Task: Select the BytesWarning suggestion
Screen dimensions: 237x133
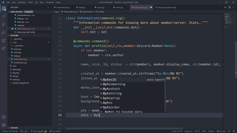Action: click(133, 84)
